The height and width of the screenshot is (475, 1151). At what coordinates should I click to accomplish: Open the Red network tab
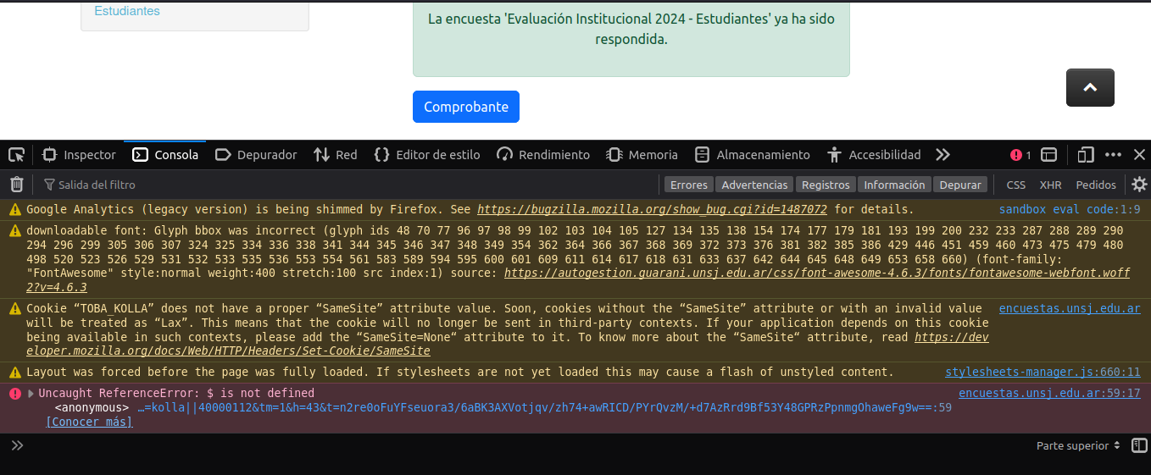click(336, 155)
